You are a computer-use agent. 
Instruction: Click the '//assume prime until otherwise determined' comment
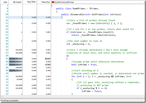point(98,62)
